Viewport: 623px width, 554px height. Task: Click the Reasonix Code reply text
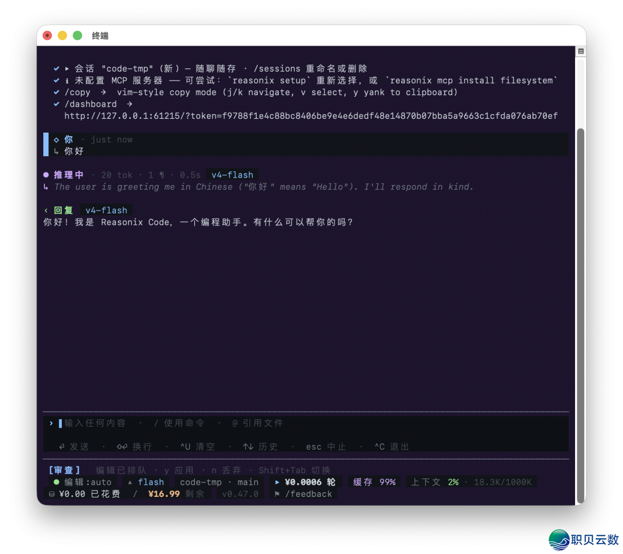point(198,222)
